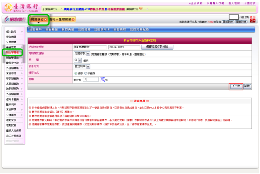Select the 不續存 radio button
The width and height of the screenshot is (260, 174).
coord(86,73)
